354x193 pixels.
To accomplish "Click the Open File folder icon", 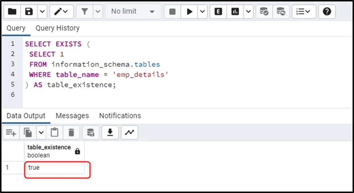I will (x=12, y=12).
